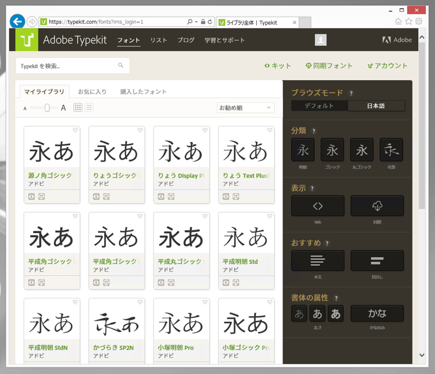Switch to list view icon
This screenshot has width=435, height=374.
[x=89, y=108]
